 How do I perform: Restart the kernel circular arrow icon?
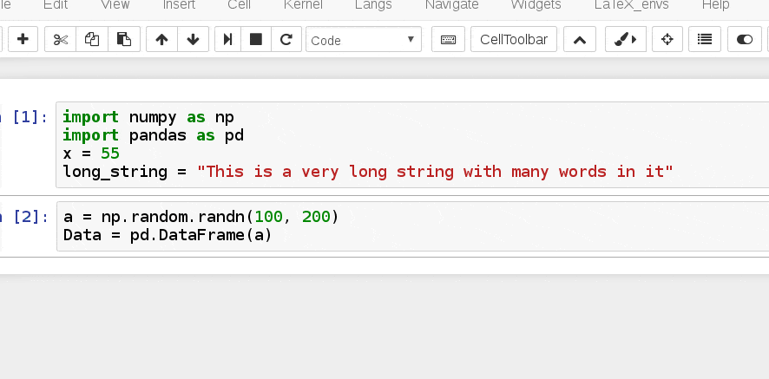[x=286, y=39]
